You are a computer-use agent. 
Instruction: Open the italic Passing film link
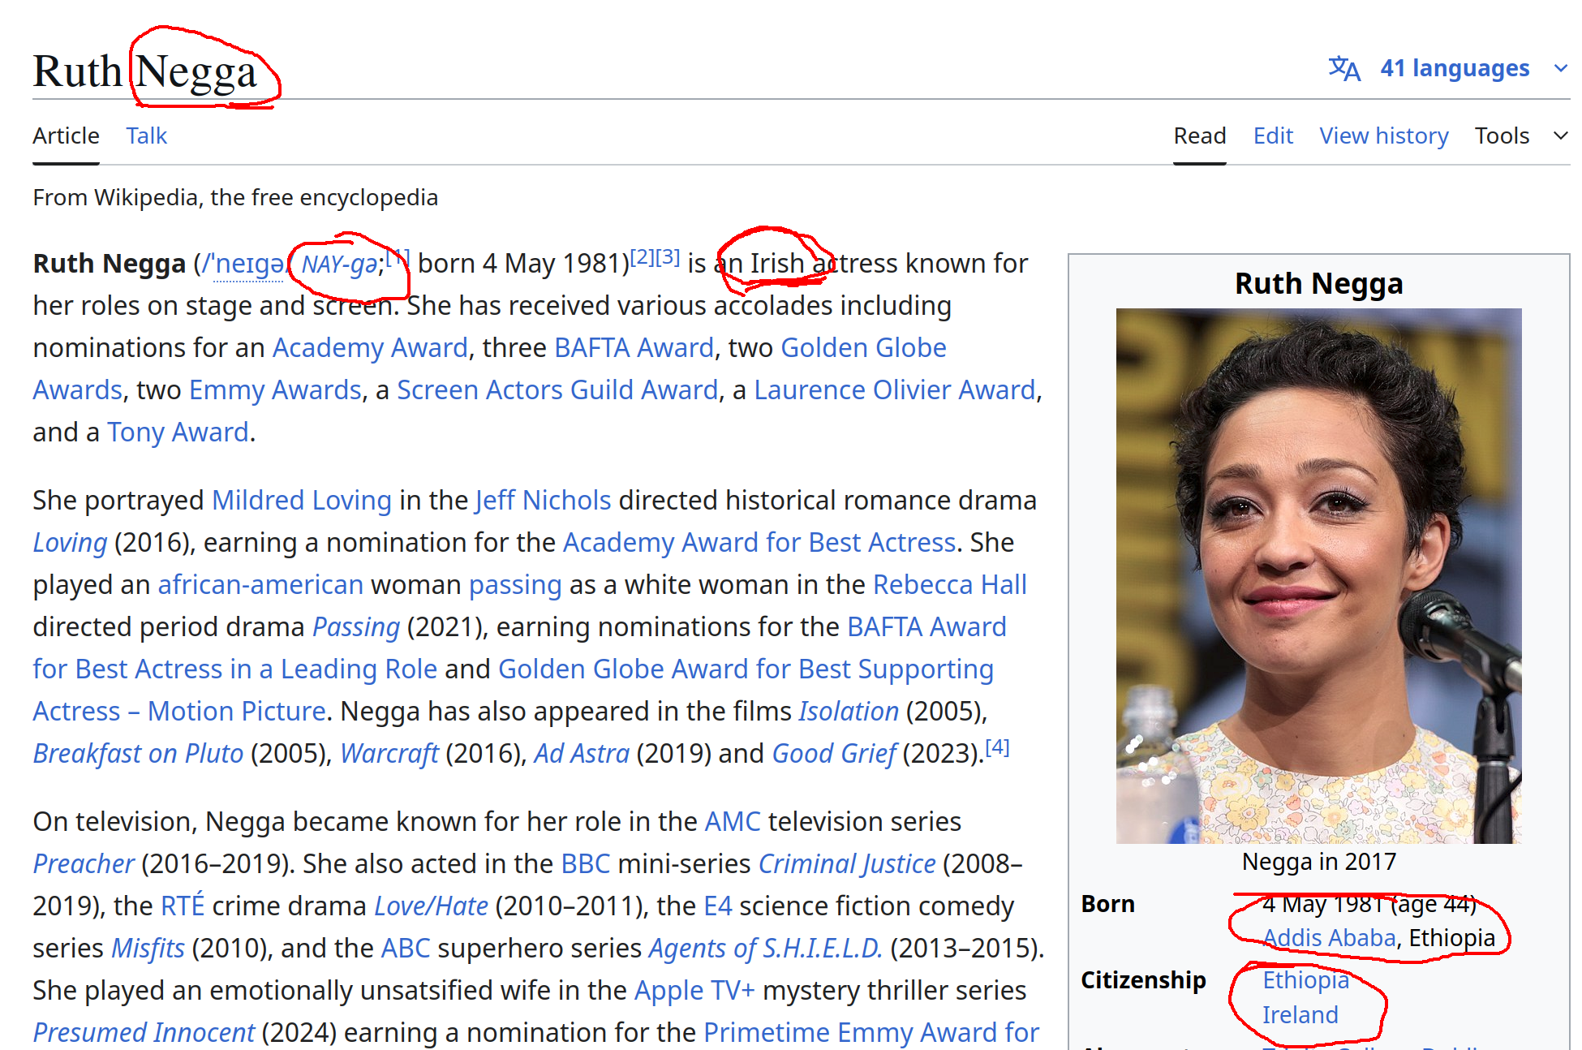(x=356, y=626)
